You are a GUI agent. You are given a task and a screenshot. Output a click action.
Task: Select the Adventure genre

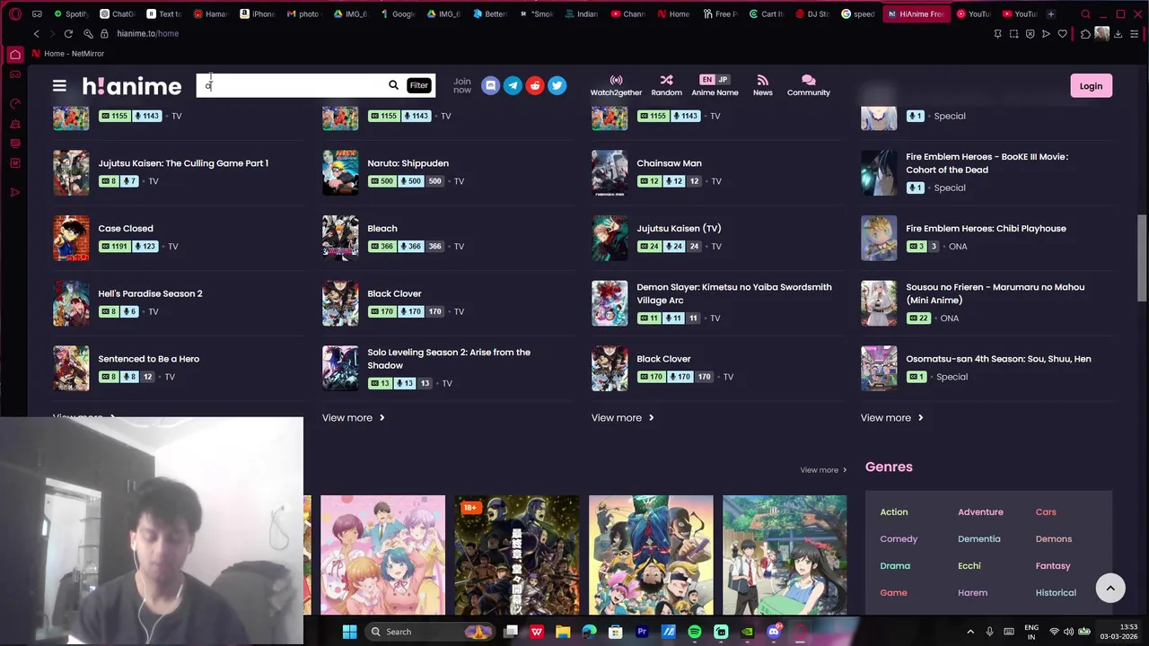[x=980, y=512]
